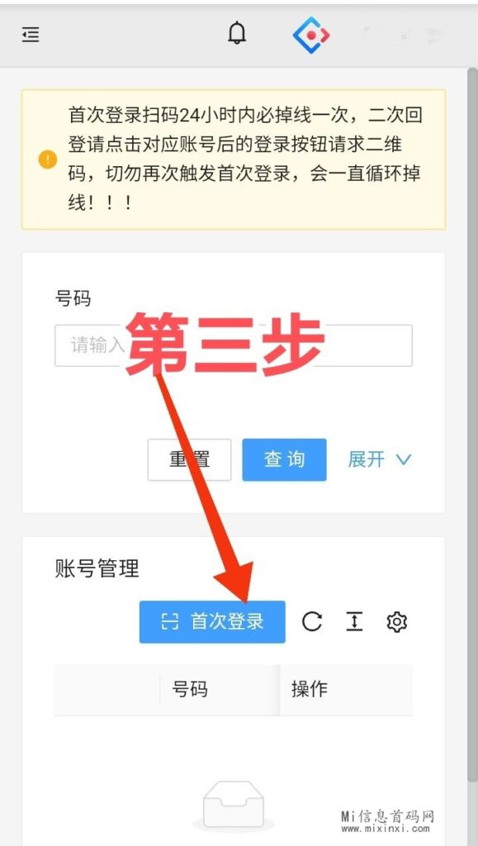Click the 首次登录 button

[212, 621]
